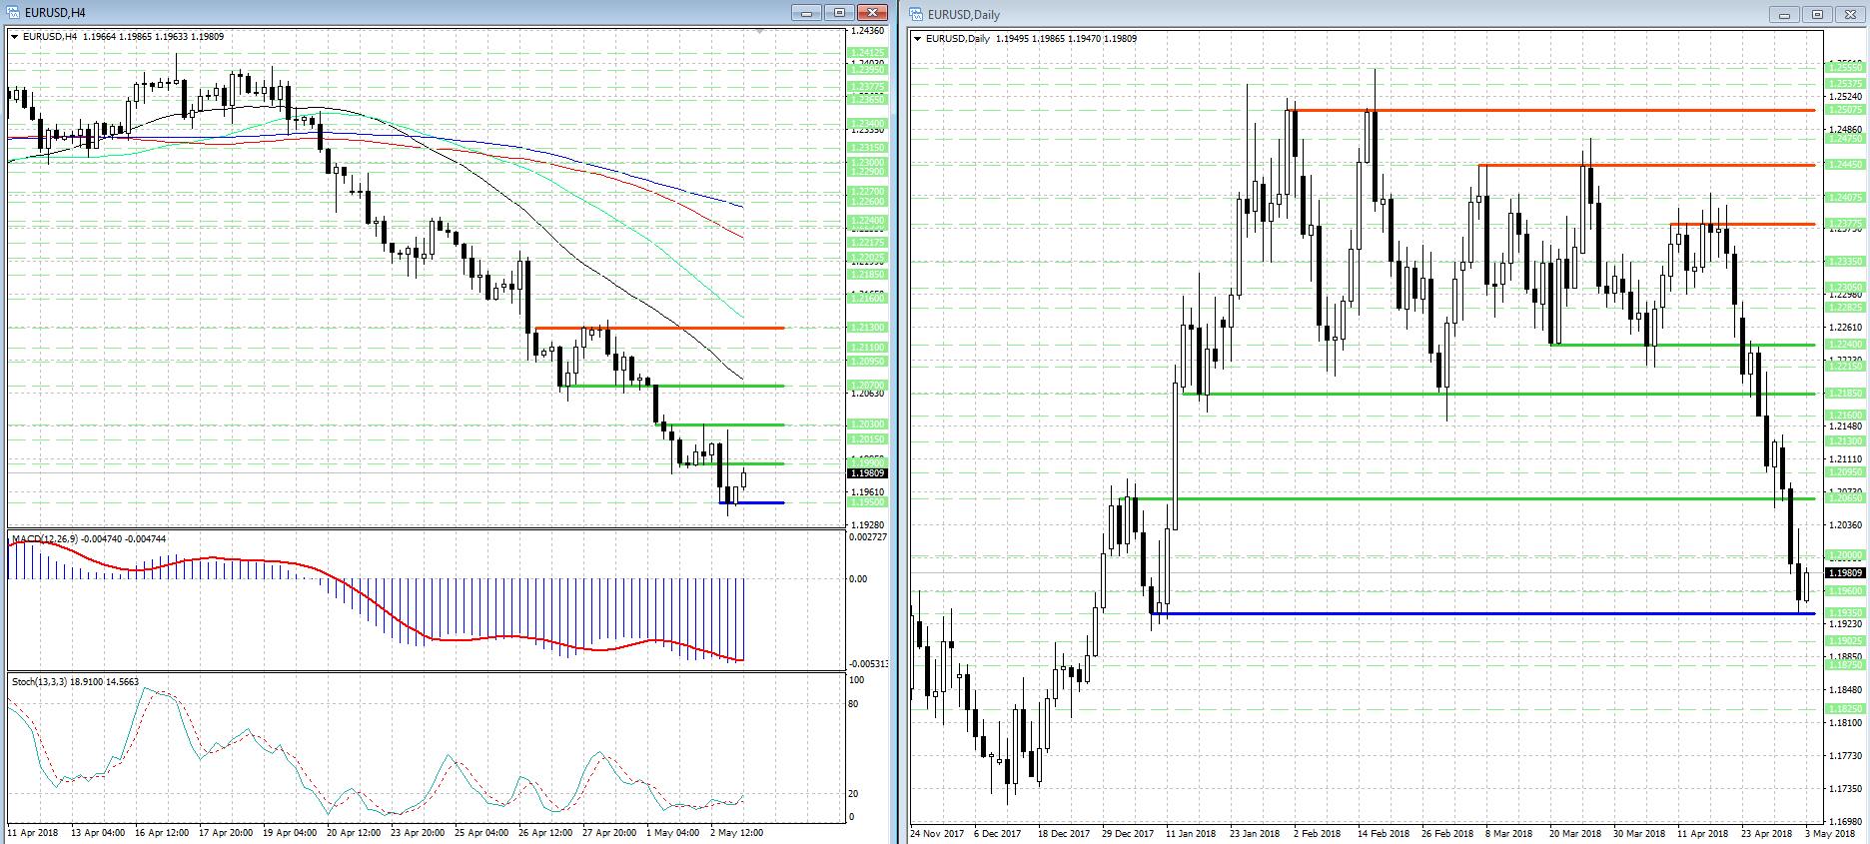
Task: Click the 3 May 2018 date on Daily chart
Action: (1830, 834)
